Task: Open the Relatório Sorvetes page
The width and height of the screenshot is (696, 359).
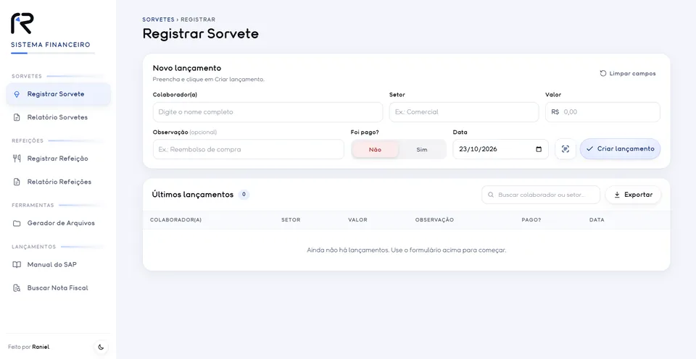Action: (58, 117)
